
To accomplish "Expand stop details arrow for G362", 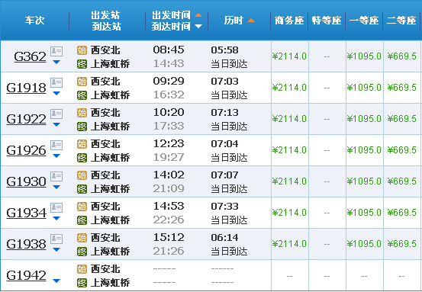I will pos(56,62).
